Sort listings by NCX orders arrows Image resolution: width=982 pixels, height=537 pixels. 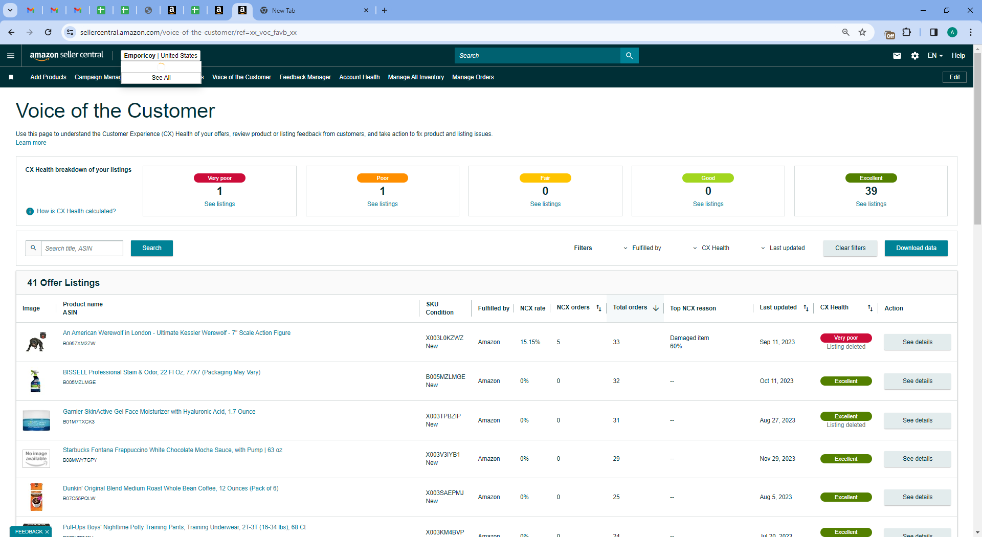(x=599, y=308)
